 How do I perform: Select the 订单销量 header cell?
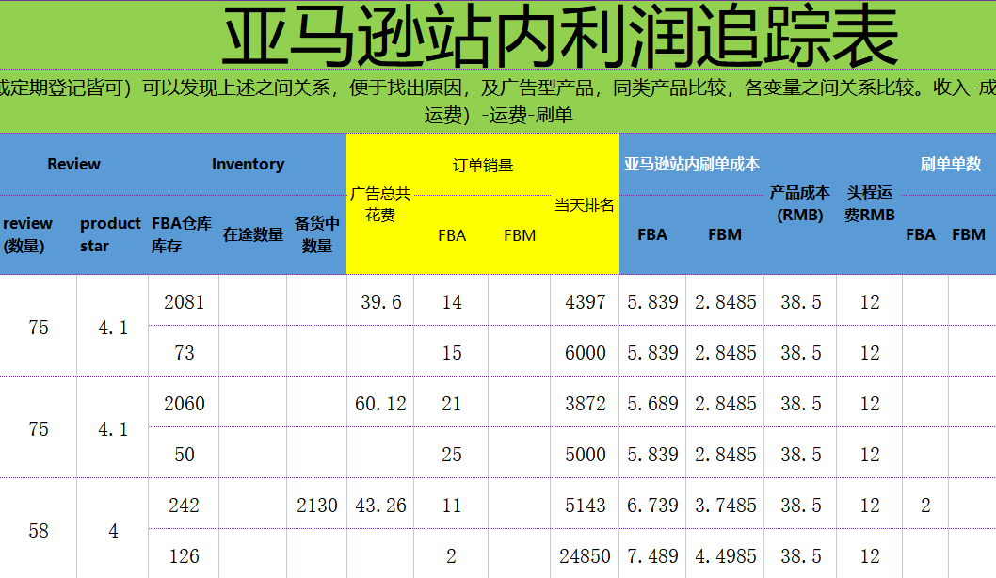(x=483, y=165)
